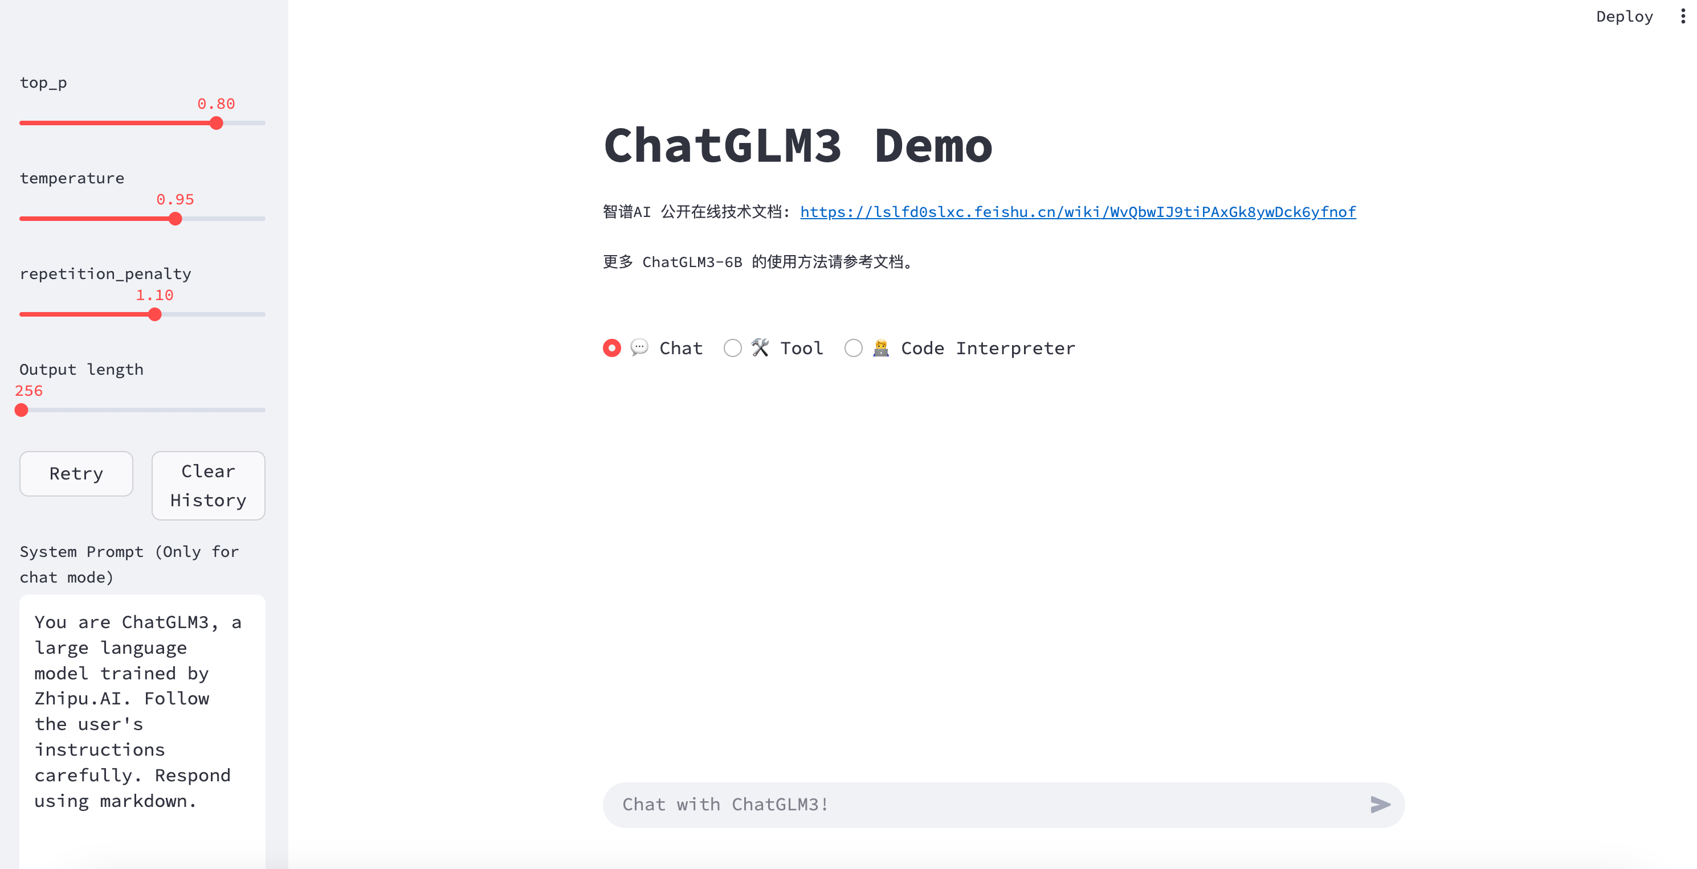1697x869 pixels.
Task: Click the Clear History button
Action: click(x=208, y=486)
